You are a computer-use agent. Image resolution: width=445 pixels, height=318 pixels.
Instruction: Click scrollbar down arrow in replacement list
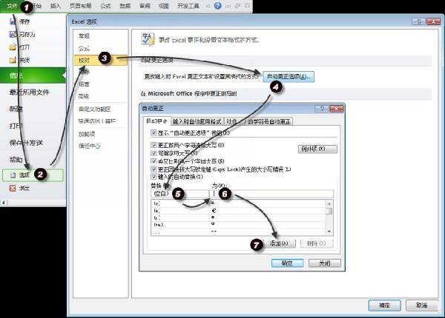click(329, 231)
